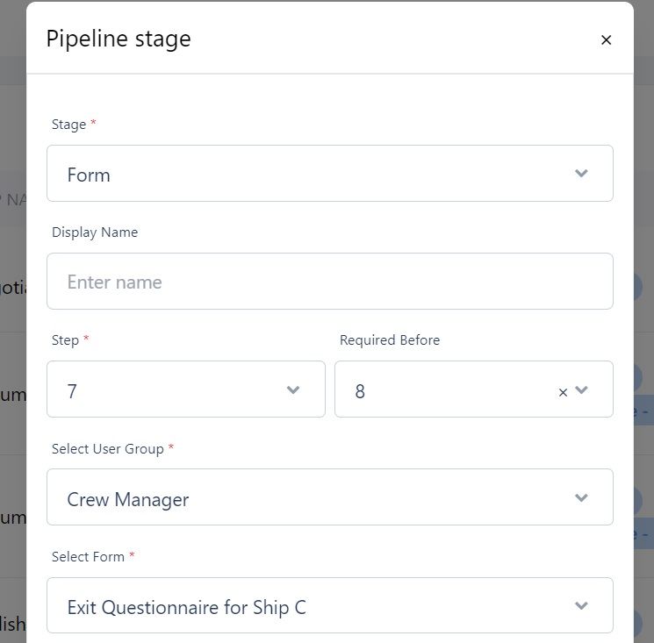
Task: Close the Pipeline stage dialog
Action: coord(606,40)
